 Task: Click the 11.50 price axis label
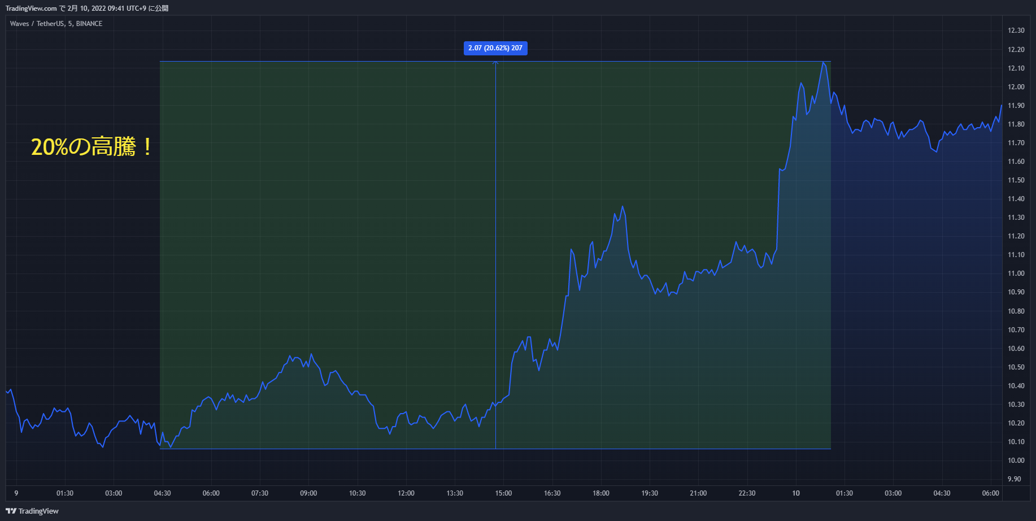pos(1016,180)
